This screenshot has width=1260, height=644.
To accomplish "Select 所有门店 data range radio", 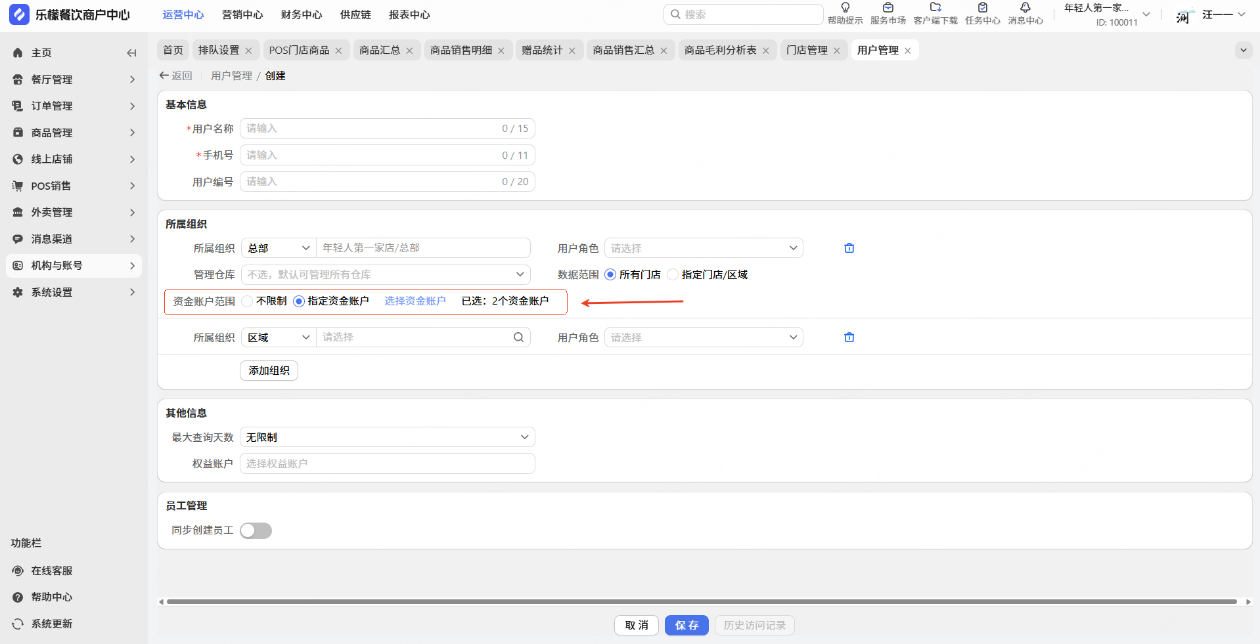I will point(610,275).
